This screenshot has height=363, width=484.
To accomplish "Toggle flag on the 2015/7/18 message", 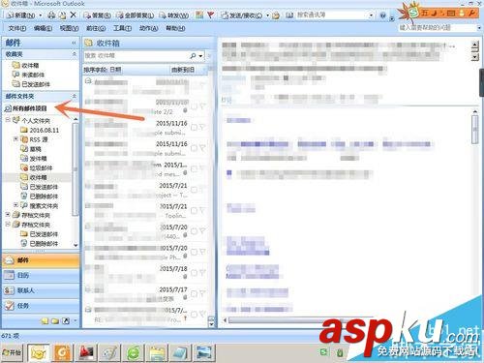I will [x=202, y=273].
